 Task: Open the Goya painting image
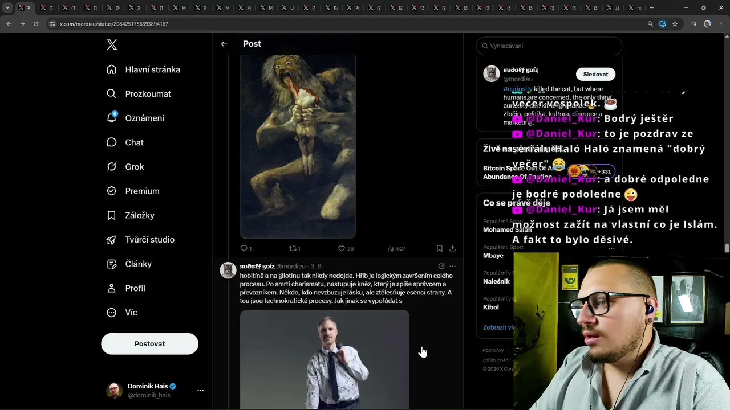click(x=298, y=146)
